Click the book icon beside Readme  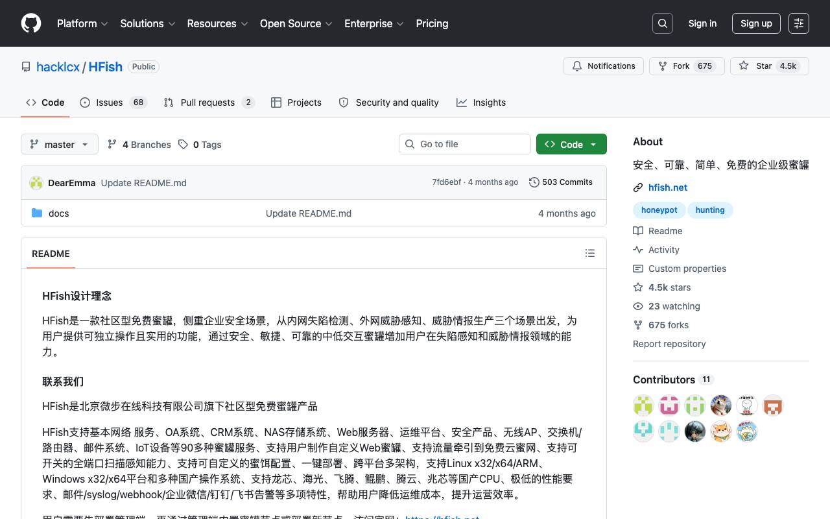point(638,231)
